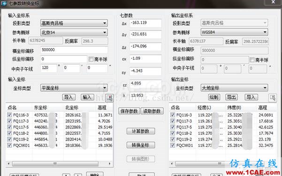
Task: Open output 参考椭球 dropdown showing WGS84
Action: [x=234, y=32]
